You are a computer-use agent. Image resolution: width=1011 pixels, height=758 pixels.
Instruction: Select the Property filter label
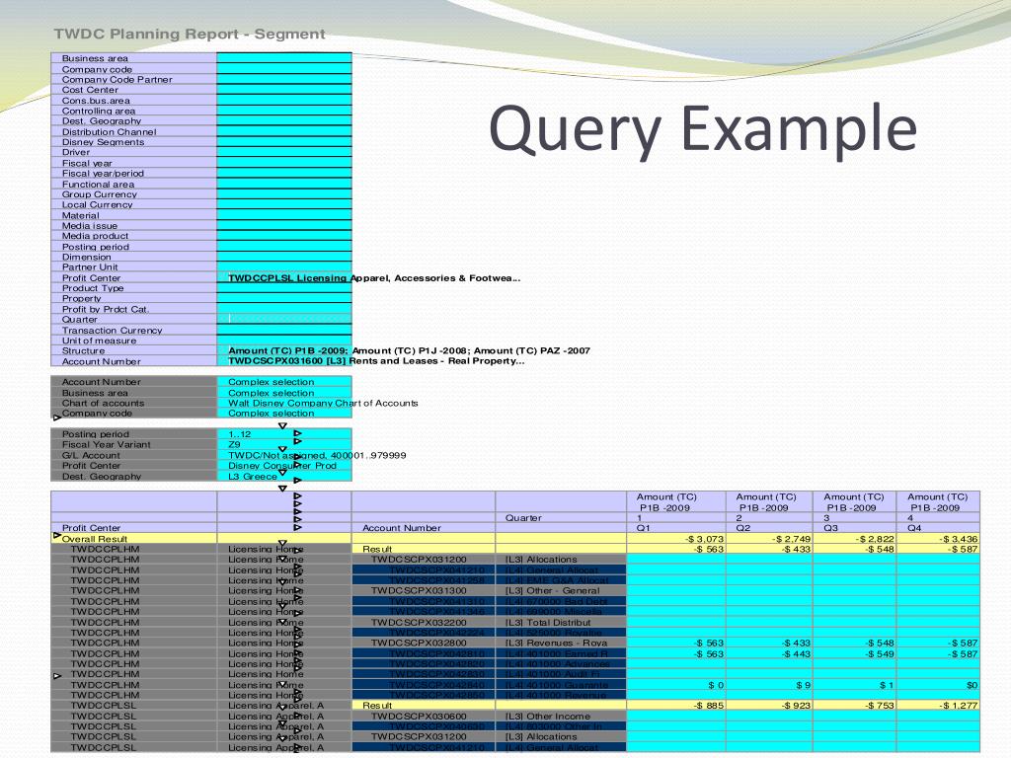pyautogui.click(x=81, y=298)
